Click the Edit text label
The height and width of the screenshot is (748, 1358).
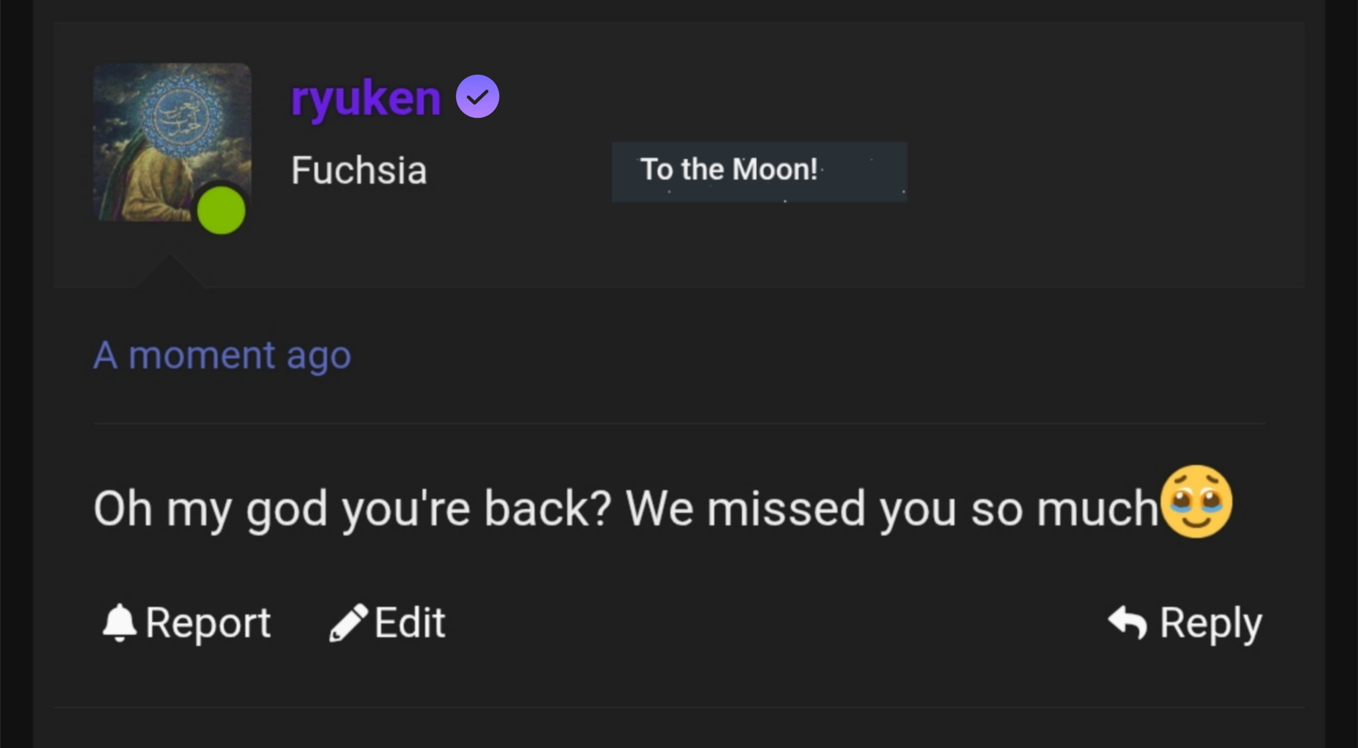click(410, 623)
